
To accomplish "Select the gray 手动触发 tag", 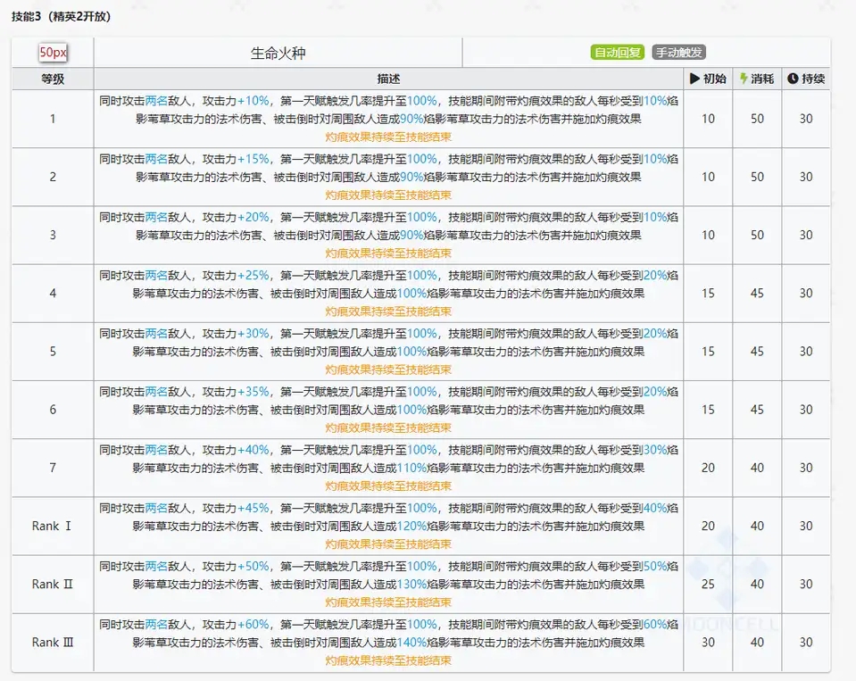I will point(679,53).
